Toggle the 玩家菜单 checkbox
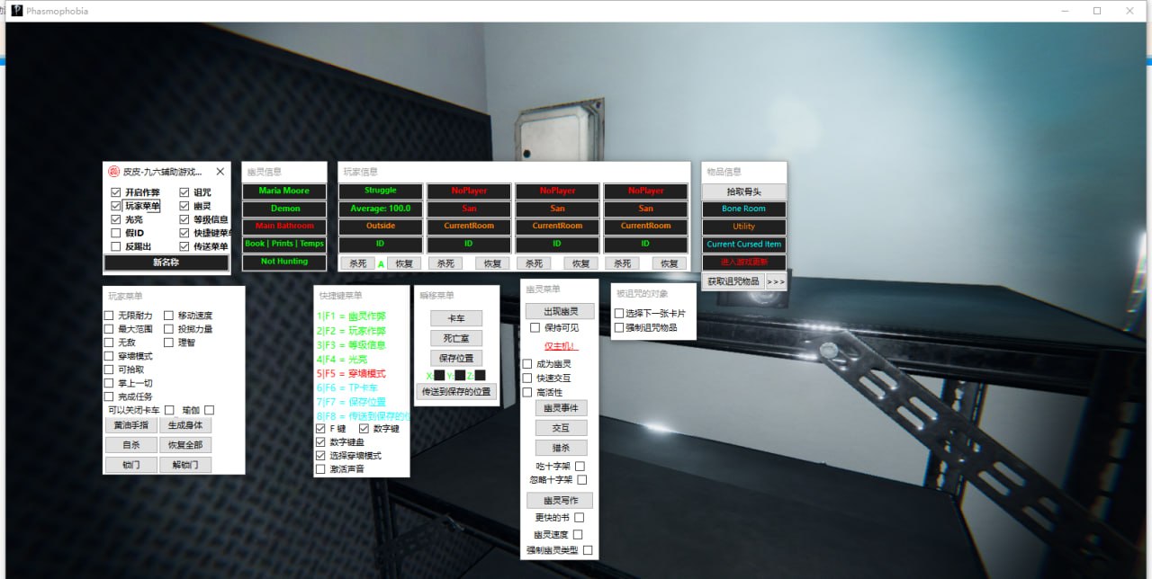This screenshot has width=1152, height=579. click(115, 206)
